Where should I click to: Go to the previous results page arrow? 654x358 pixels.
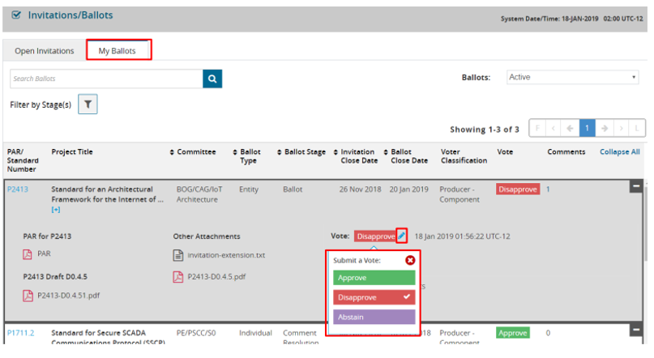tap(570, 129)
